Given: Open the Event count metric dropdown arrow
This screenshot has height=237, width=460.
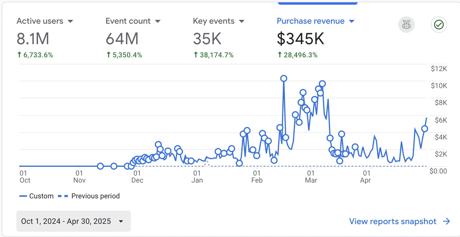Looking at the screenshot, I should (158, 21).
